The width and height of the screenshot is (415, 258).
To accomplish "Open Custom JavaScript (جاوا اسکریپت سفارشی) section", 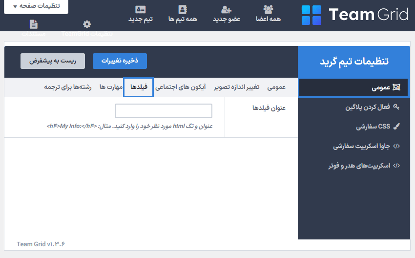I will (x=354, y=146).
